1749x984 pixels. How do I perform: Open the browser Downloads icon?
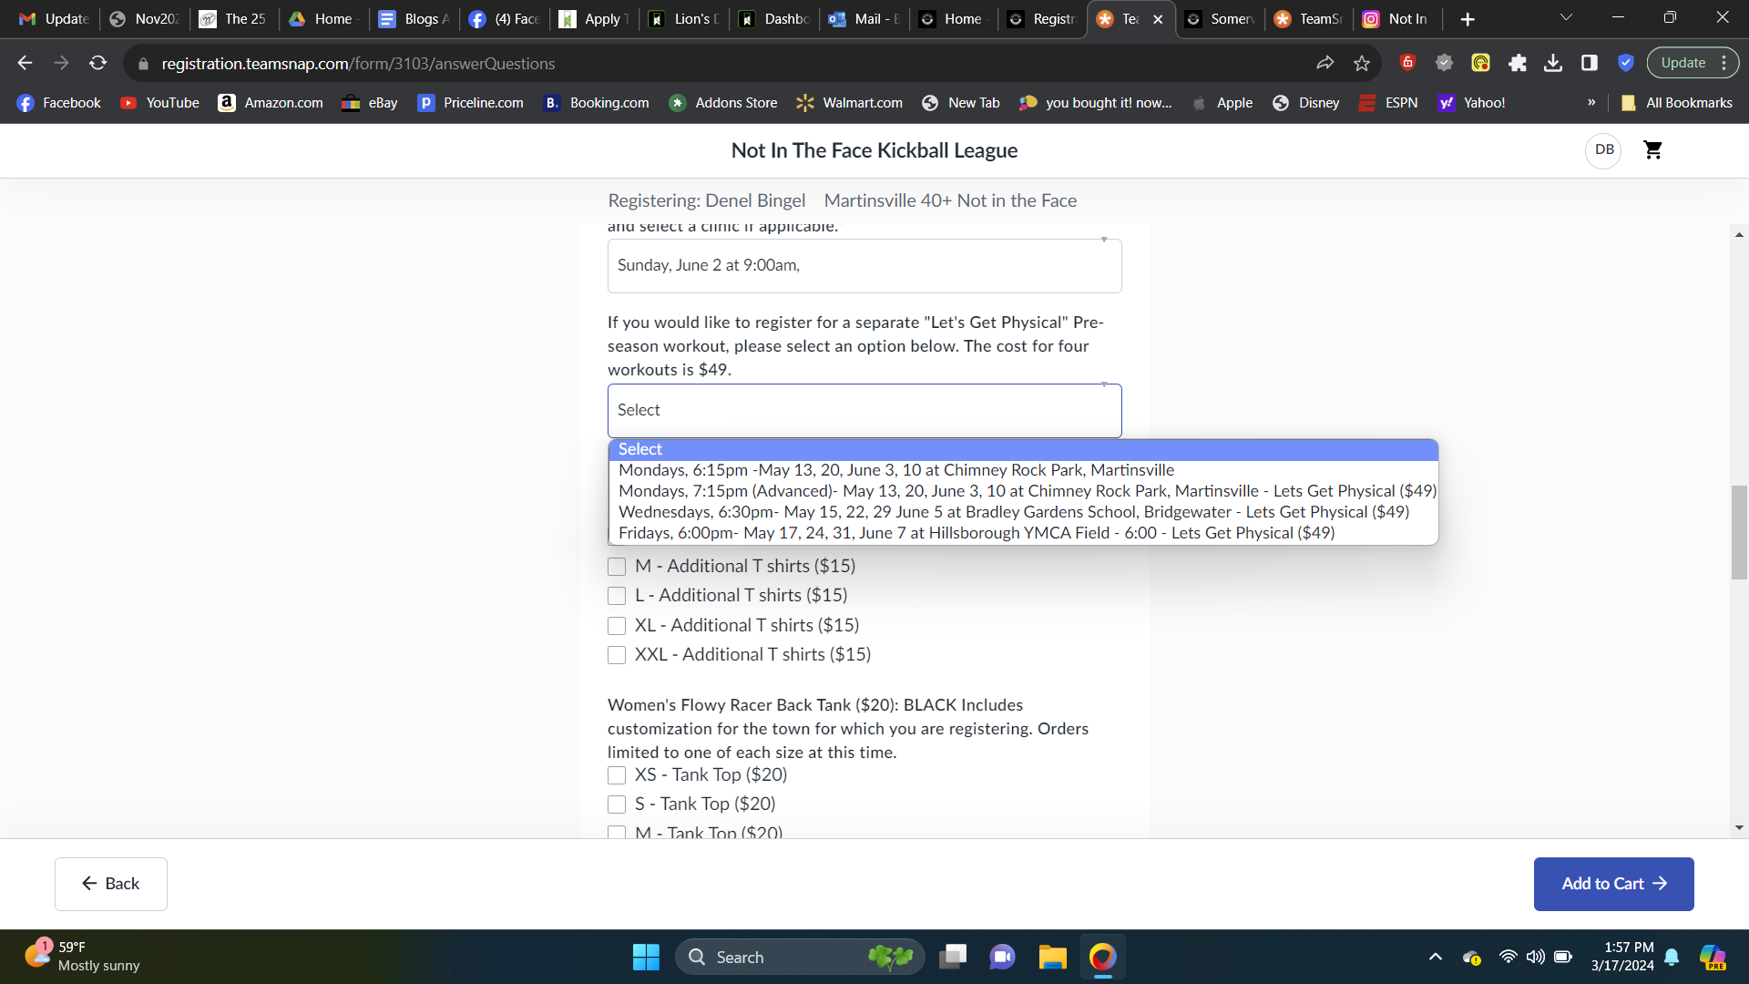click(x=1553, y=63)
